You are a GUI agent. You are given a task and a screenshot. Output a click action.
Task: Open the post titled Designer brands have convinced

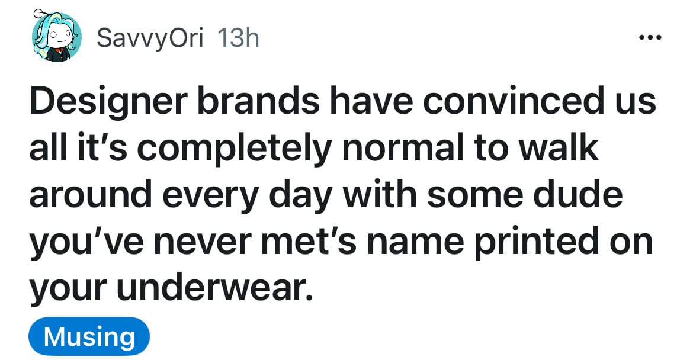click(342, 195)
